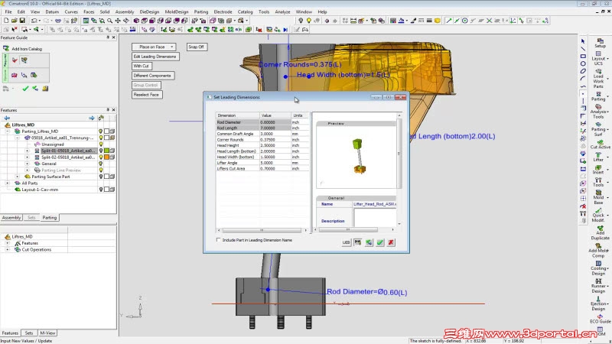Viewport: 612px width, 344px height.
Task: Collapse the Parting_Liftres_MD tree node
Action: coord(8,131)
